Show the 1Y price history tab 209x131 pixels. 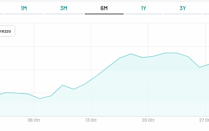click(144, 8)
